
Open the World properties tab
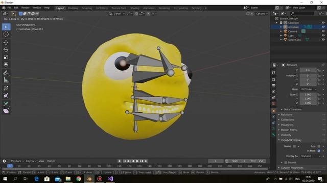[x=274, y=103]
